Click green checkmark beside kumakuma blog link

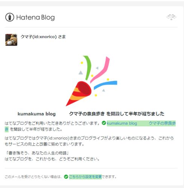click(104, 123)
